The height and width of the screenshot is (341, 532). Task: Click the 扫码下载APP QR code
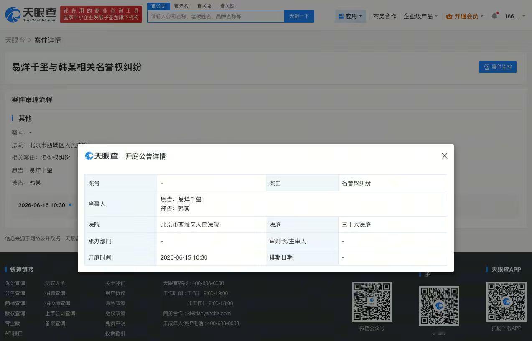(507, 302)
